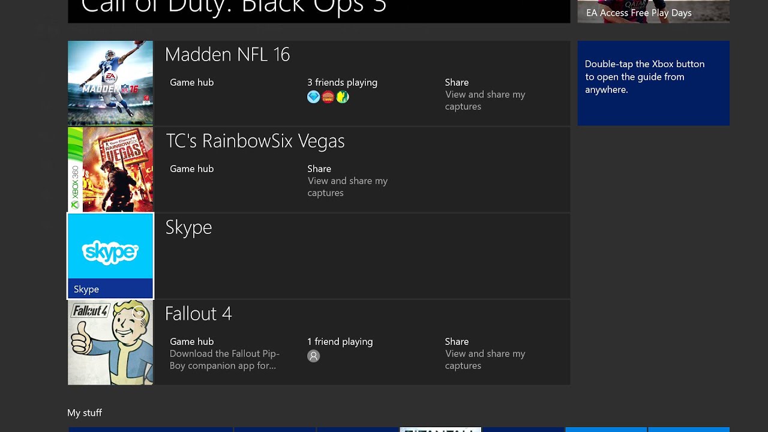Image resolution: width=768 pixels, height=432 pixels.
Task: Open Game hub for TC's RainbowSix Vegas
Action: tap(191, 169)
